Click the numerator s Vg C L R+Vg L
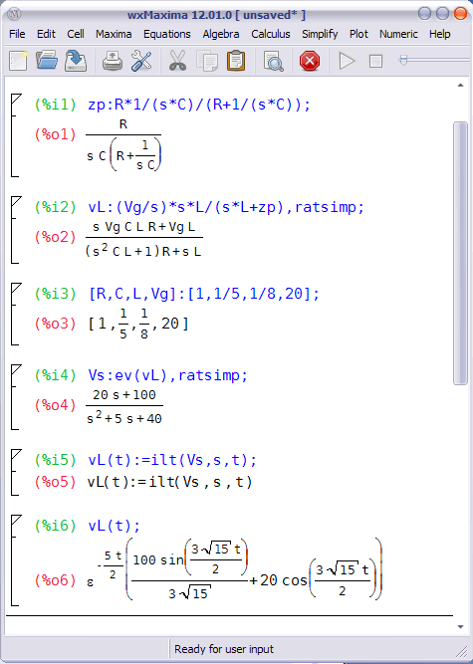Screen dimensions: 473x664 (x=143, y=227)
